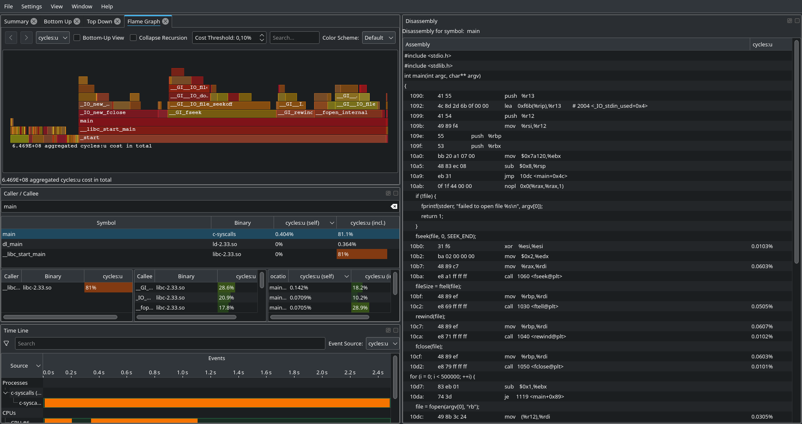The height and width of the screenshot is (424, 802).
Task: Open the Settings menu
Action: [31, 6]
